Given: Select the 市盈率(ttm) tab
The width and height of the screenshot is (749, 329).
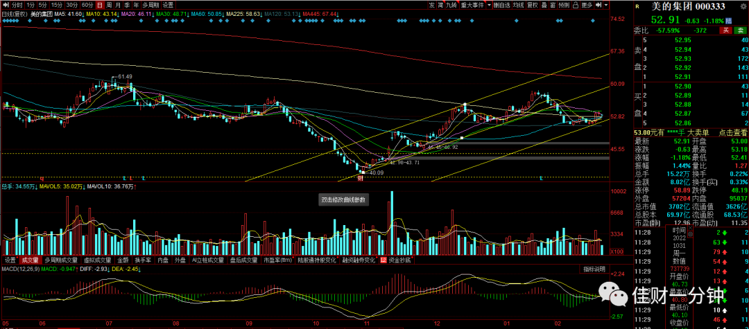Looking at the screenshot, I should pyautogui.click(x=279, y=261).
